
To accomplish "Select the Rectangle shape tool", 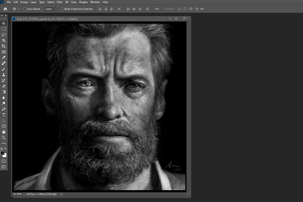I will tap(4, 126).
